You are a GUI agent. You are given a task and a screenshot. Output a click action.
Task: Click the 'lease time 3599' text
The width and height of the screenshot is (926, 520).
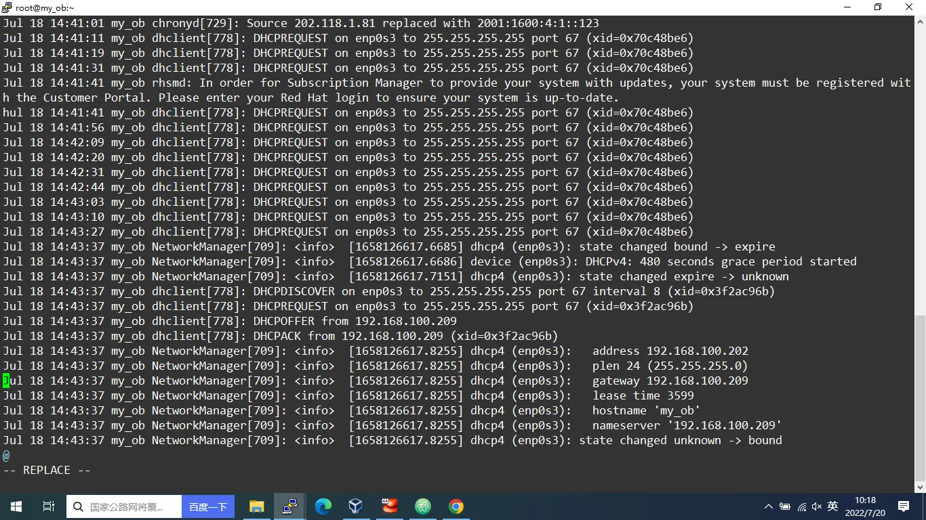pos(643,395)
